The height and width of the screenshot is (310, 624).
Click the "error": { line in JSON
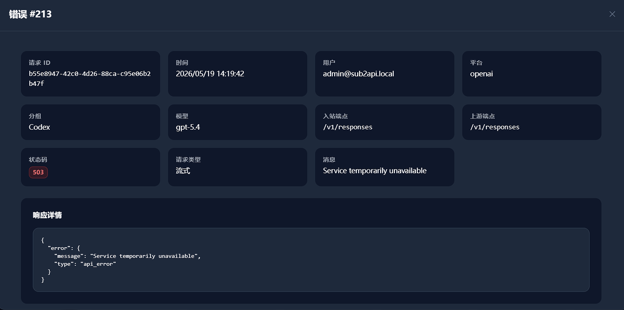[x=64, y=248]
